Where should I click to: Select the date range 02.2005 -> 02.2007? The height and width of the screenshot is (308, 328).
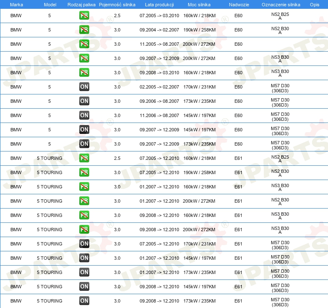click(159, 87)
